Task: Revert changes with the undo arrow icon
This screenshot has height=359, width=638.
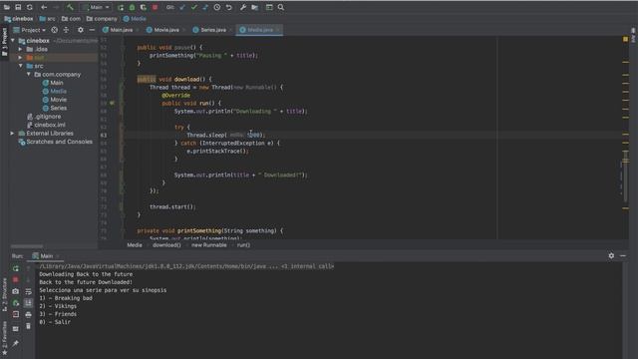Action: pyautogui.click(x=228, y=7)
